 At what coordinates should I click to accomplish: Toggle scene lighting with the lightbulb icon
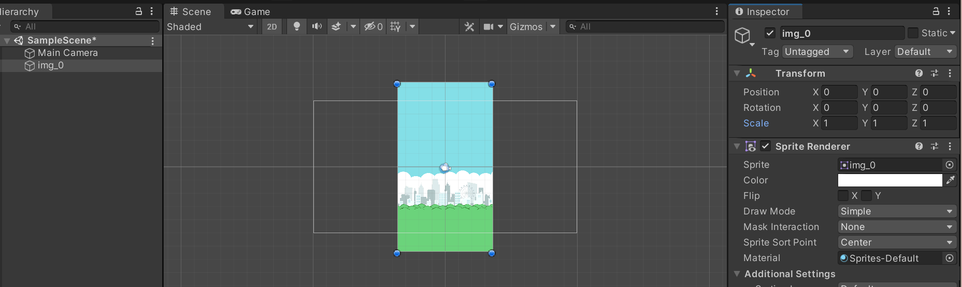297,26
